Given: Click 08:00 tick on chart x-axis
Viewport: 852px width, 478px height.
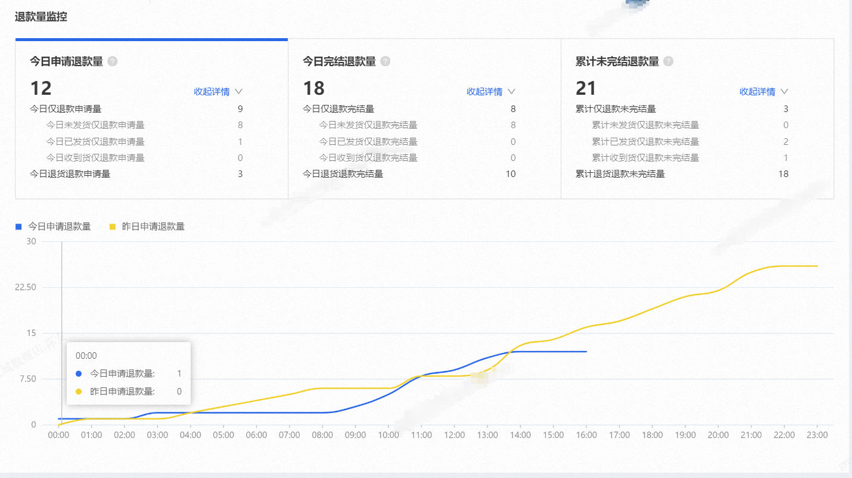Looking at the screenshot, I should pos(322,435).
